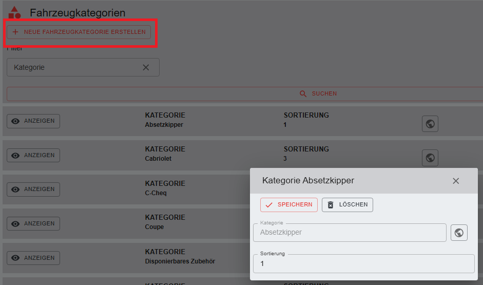This screenshot has width=483, height=285.
Task: Click the Löschen button in the dialog
Action: click(347, 205)
